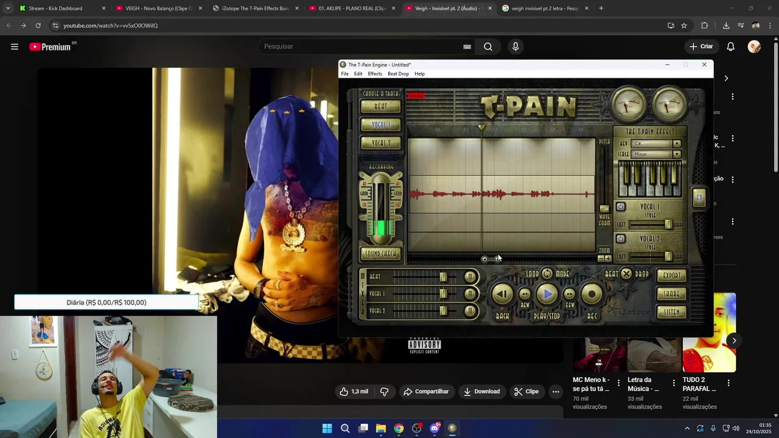Switch to iZotope T-Pain Effects tab

coord(256,9)
